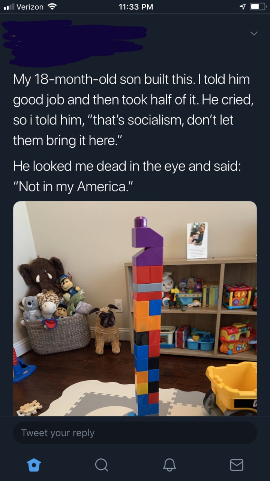Viewport: 270px width, 481px height.
Task: Tap the 11:33 PM clock
Action: (135, 7)
